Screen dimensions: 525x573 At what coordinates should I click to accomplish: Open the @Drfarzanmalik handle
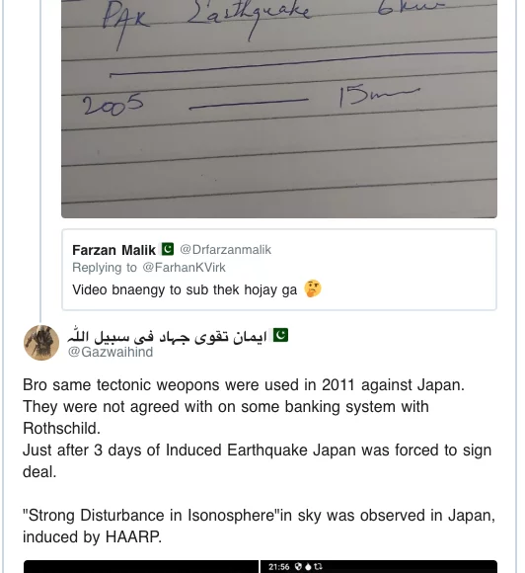click(226, 250)
